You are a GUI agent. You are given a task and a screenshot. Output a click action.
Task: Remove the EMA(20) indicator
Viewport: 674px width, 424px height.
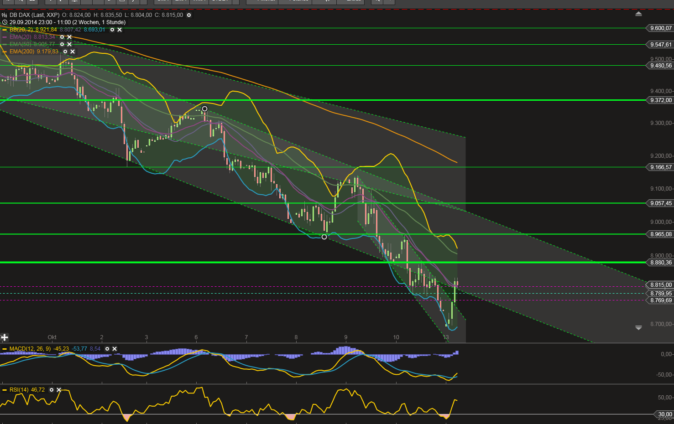point(69,37)
